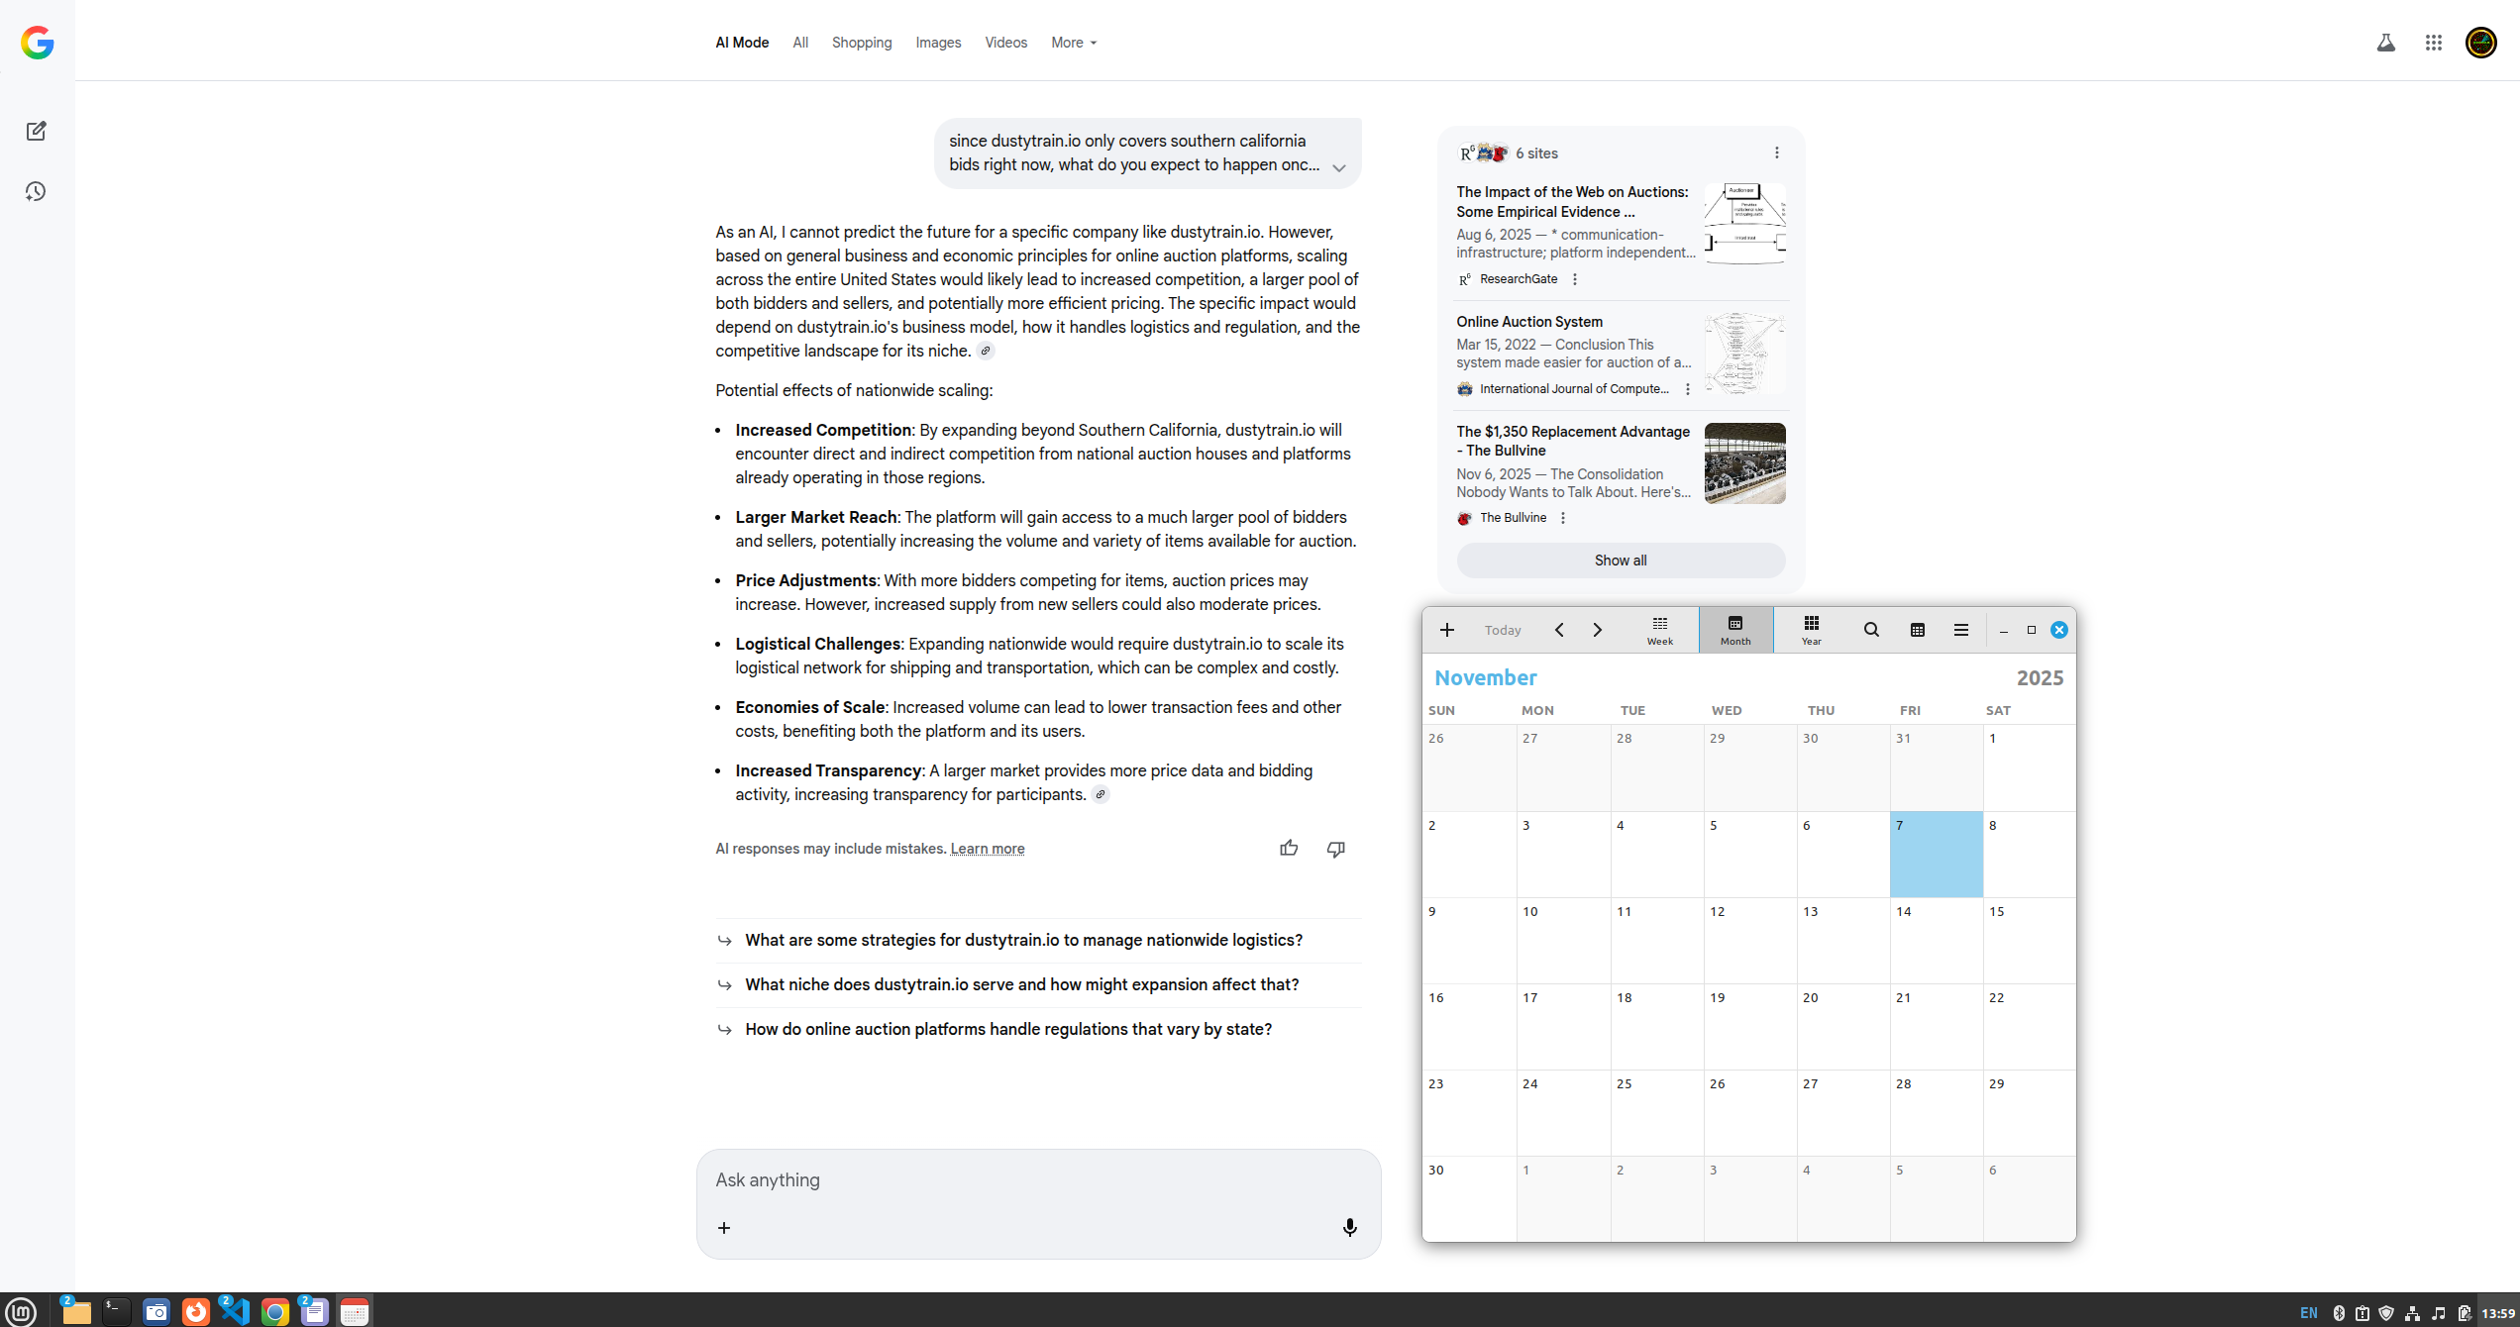This screenshot has width=2520, height=1327.
Task: Switch calendar to Week view
Action: [x=1659, y=630]
